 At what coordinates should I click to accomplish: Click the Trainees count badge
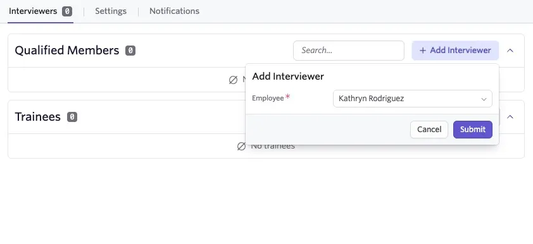pos(72,117)
